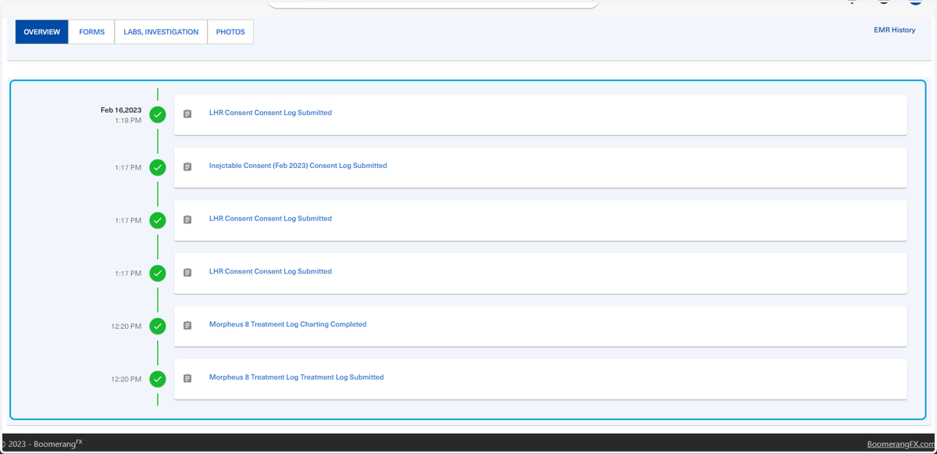Image resolution: width=937 pixels, height=454 pixels.
Task: Click the Feb 16,2023 date label
Action: 121,110
